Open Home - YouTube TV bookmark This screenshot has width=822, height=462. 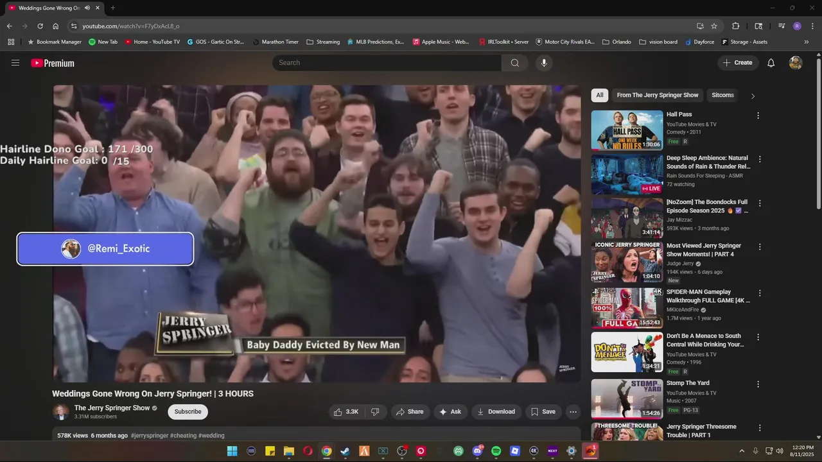[x=152, y=42]
